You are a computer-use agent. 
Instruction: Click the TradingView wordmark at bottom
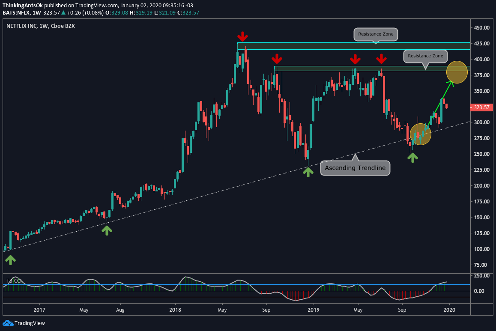pos(30,323)
